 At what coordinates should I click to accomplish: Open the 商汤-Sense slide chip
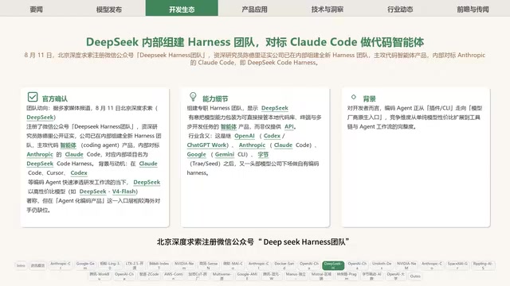(x=209, y=265)
